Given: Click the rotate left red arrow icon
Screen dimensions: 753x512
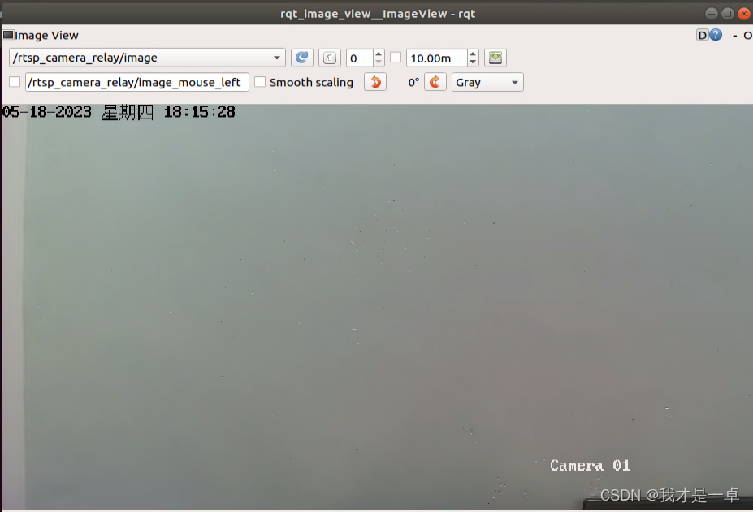Looking at the screenshot, I should click(x=374, y=82).
